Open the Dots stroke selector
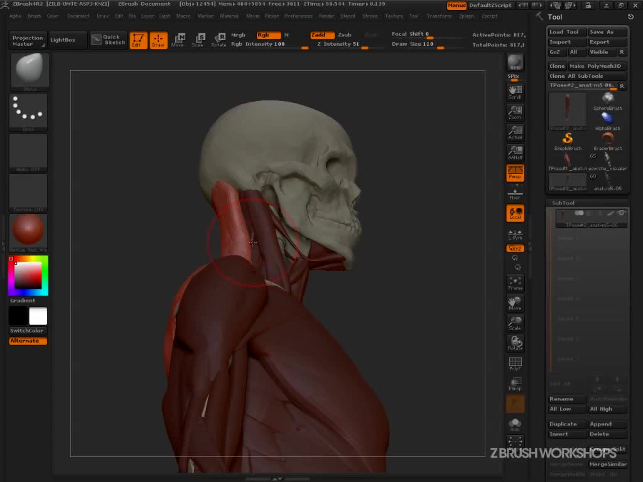This screenshot has width=643, height=482. point(29,112)
